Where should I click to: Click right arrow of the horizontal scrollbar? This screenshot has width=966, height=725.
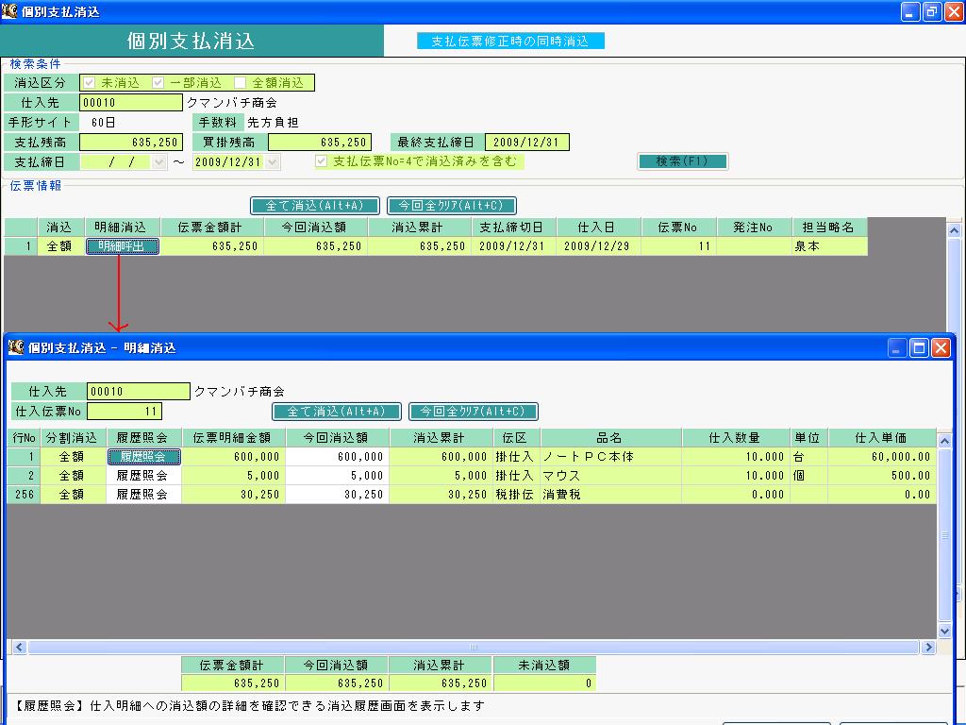(x=928, y=647)
